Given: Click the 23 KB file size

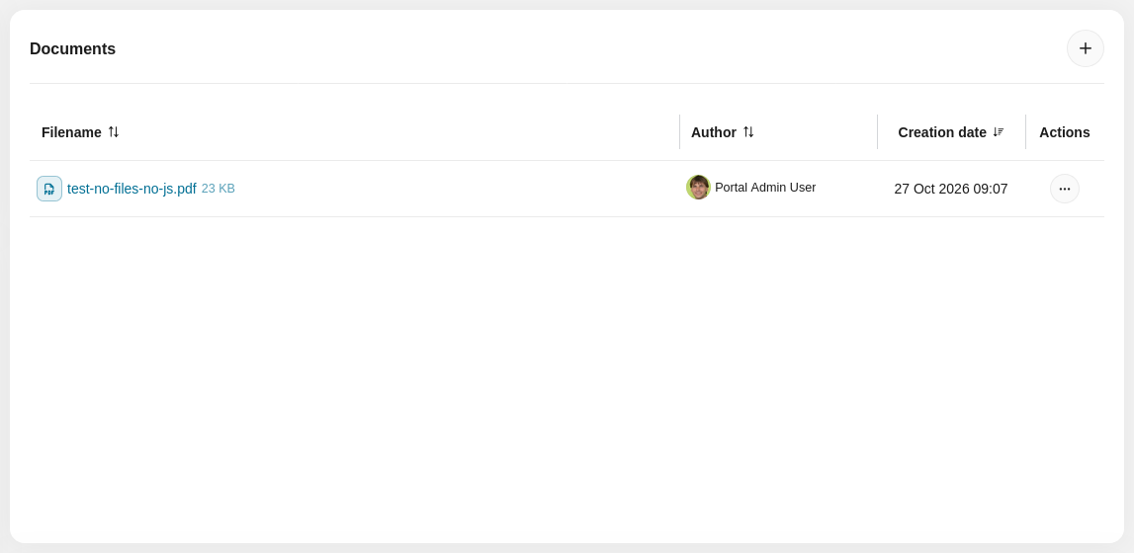Looking at the screenshot, I should pos(218,189).
